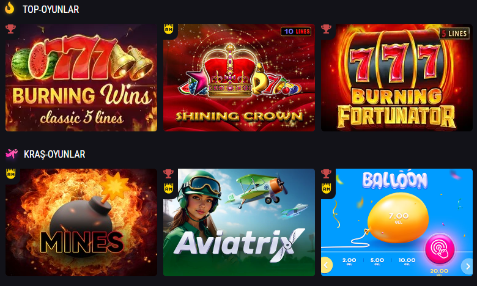The height and width of the screenshot is (286, 477).
Task: Click the flame icon beside TOP-OYUNLAR
Action: pyautogui.click(x=9, y=8)
